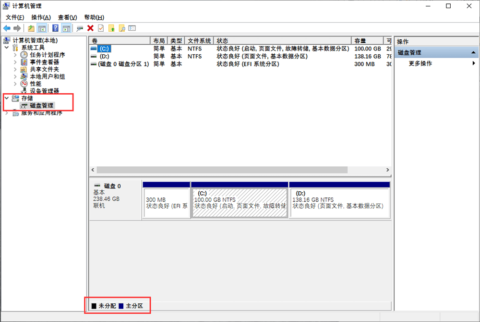
Task: Expand 更多操作 submenu arrow in Actions pane
Action: pyautogui.click(x=474, y=63)
